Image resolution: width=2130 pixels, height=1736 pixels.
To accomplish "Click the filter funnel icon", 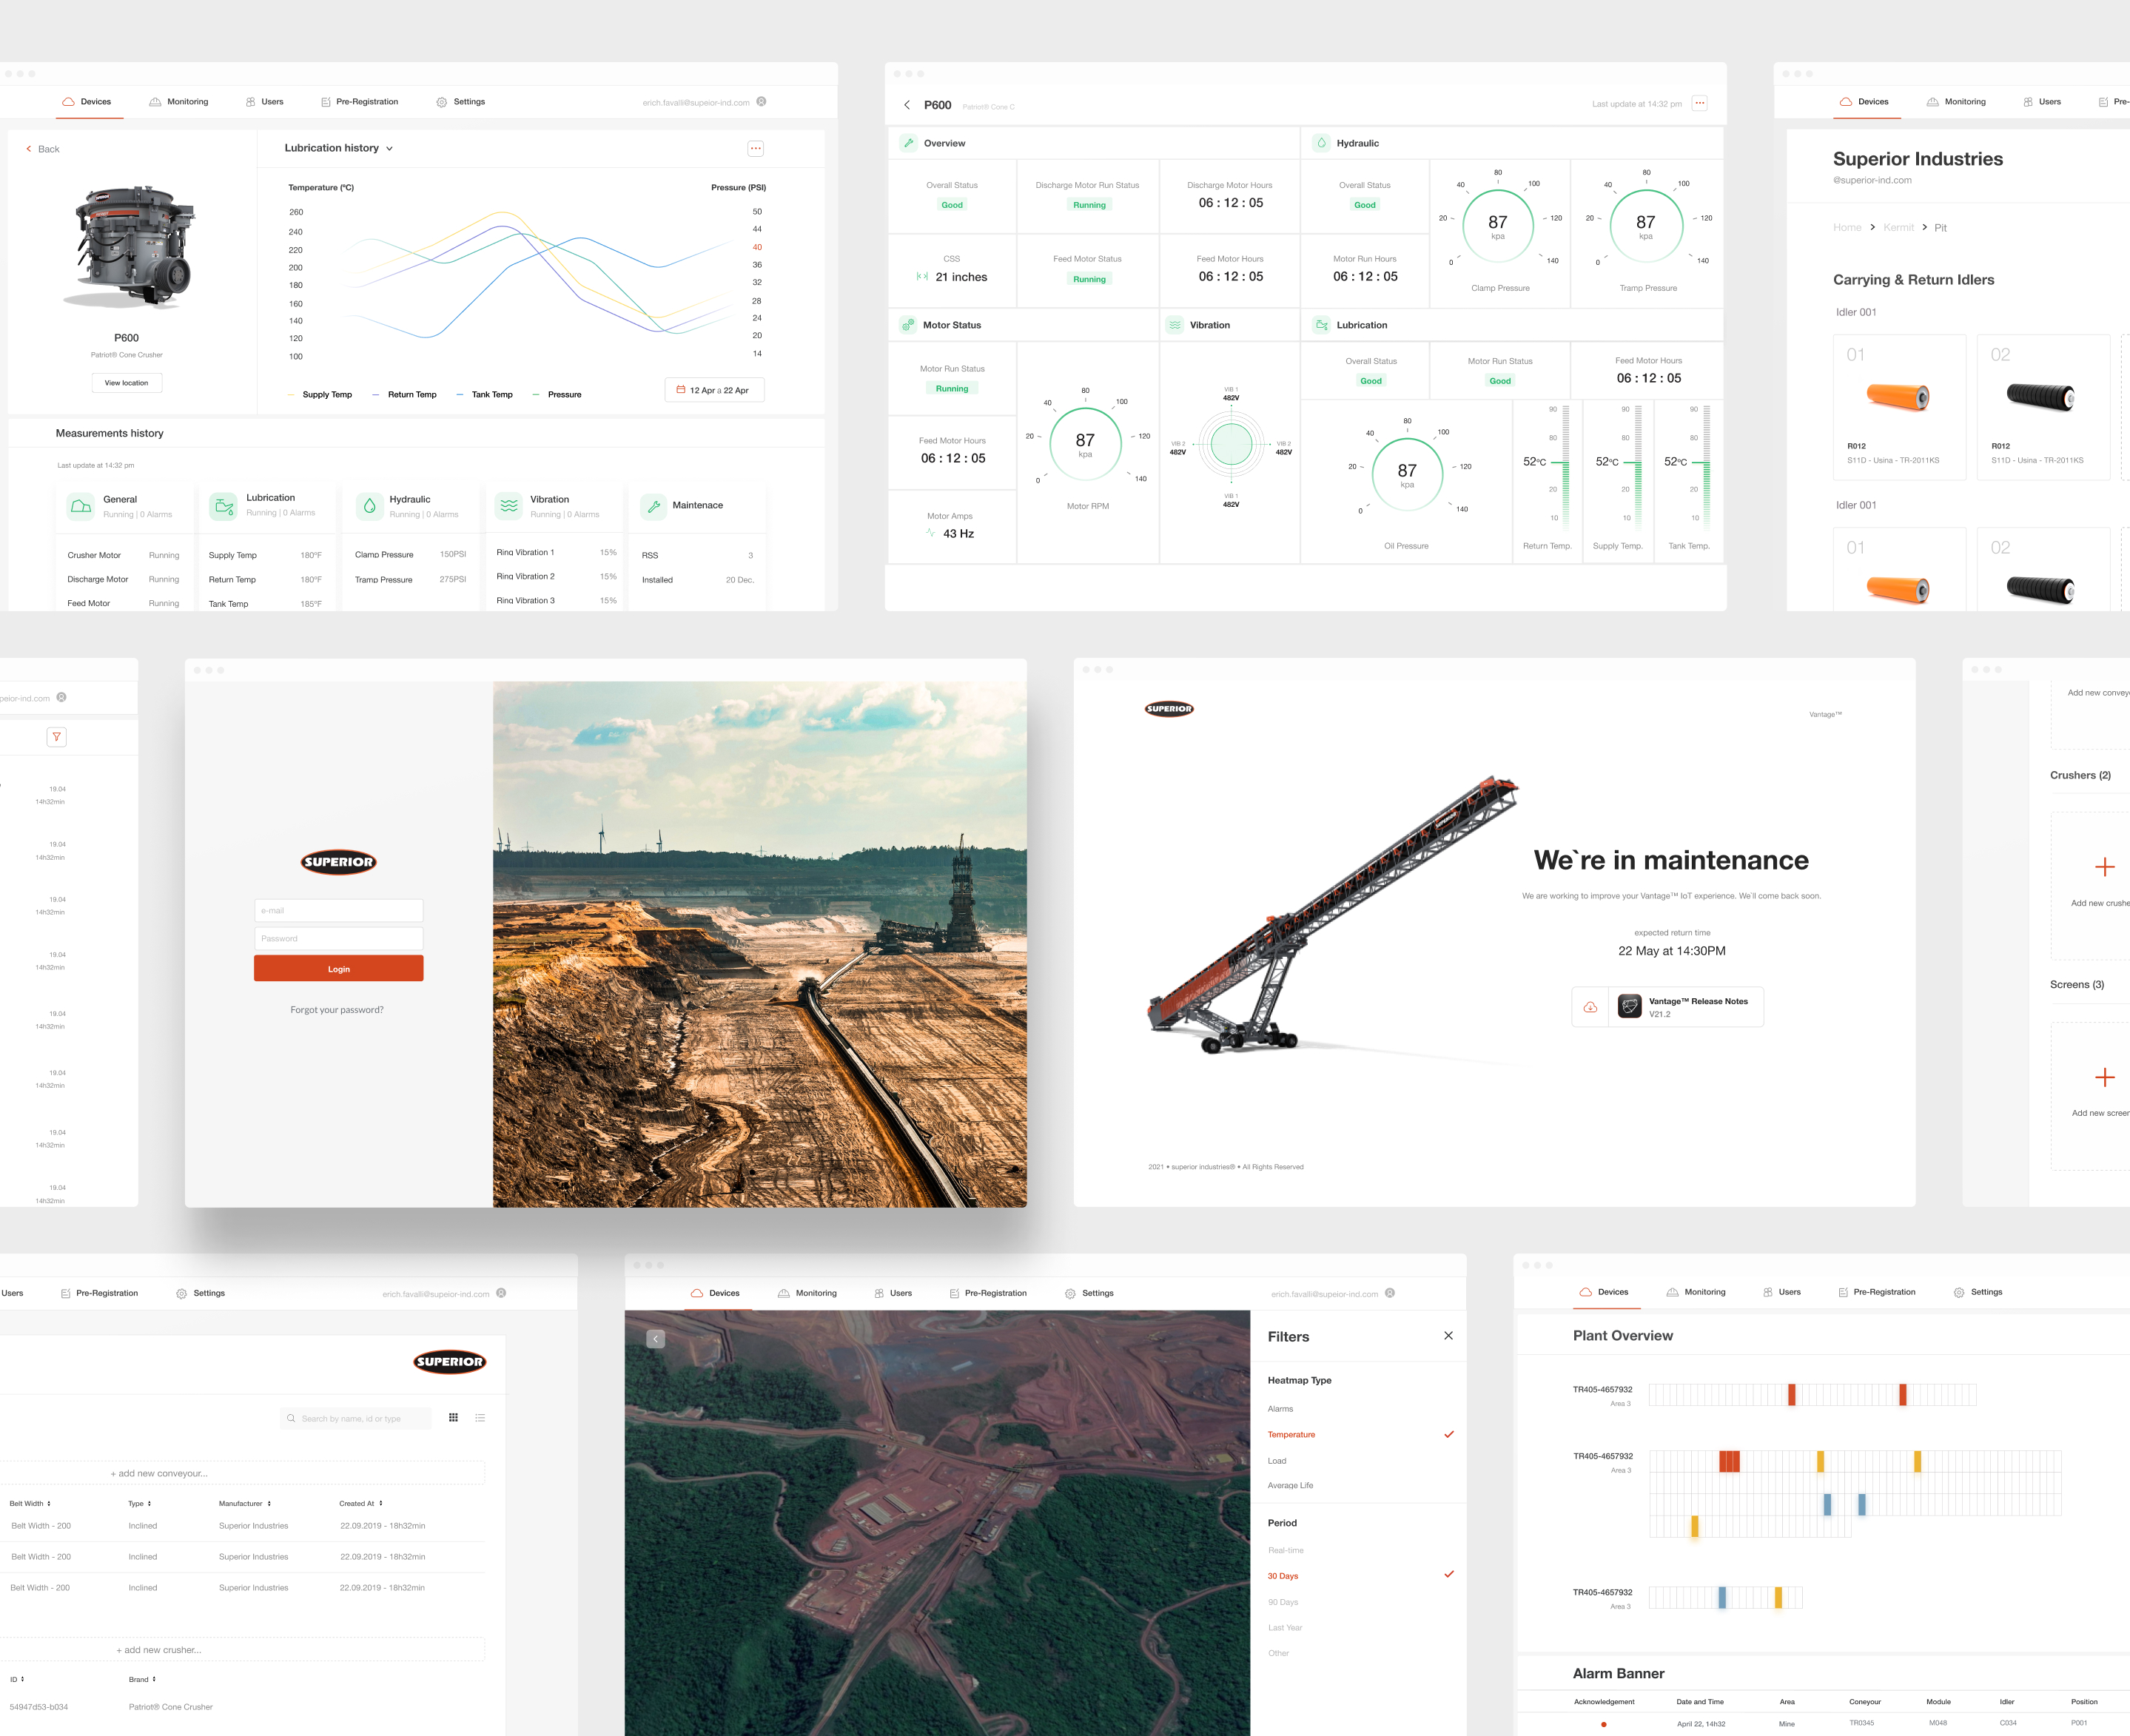I will 57,737.
